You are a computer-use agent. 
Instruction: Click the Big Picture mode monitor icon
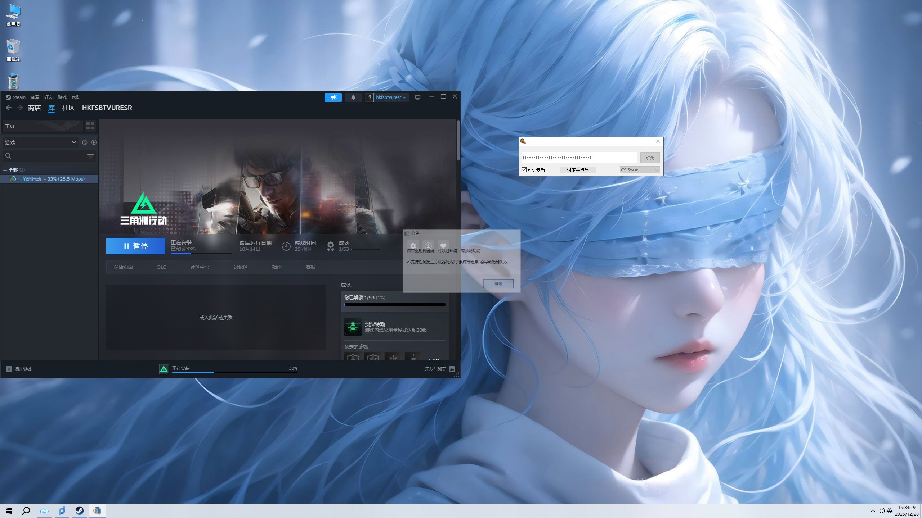tap(418, 97)
